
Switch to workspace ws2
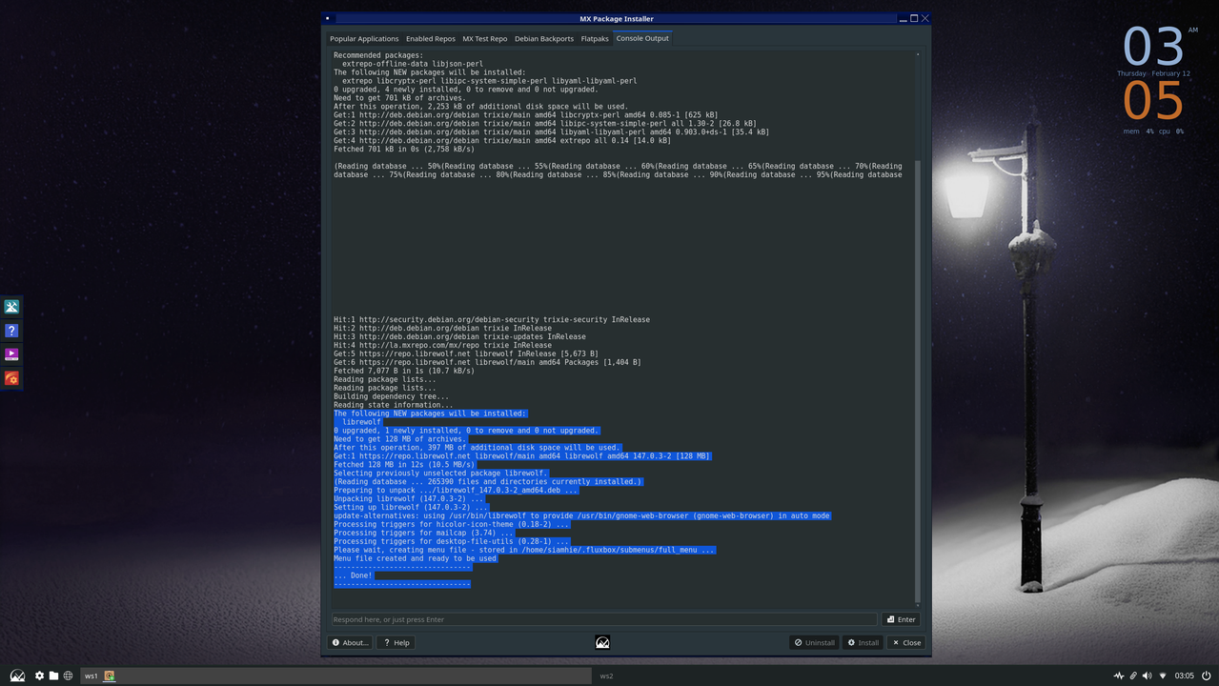[x=606, y=676]
